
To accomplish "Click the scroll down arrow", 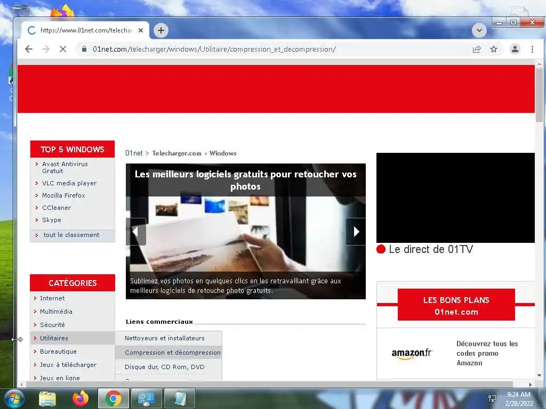I will pyautogui.click(x=540, y=375).
